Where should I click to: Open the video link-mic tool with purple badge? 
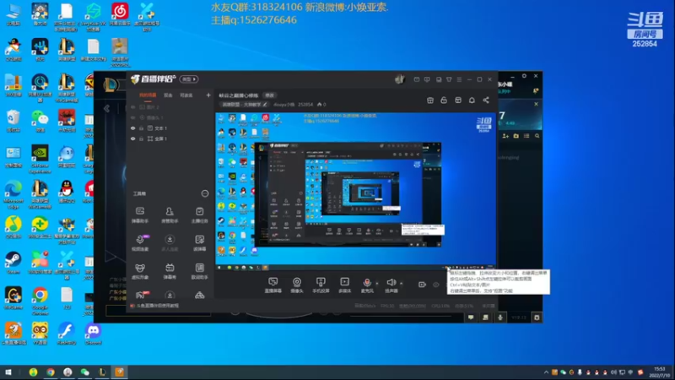[140, 243]
